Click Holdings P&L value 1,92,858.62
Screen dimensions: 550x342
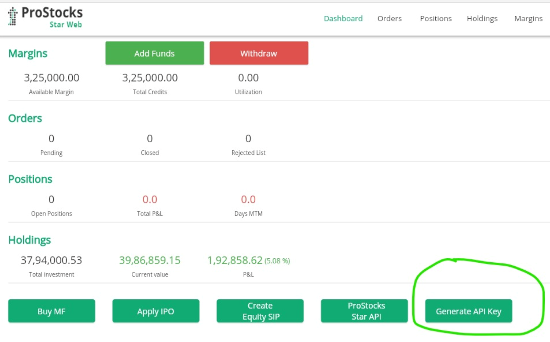(x=235, y=260)
